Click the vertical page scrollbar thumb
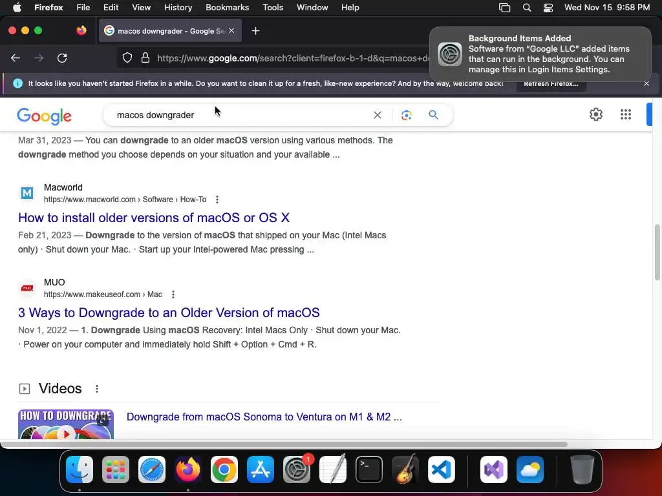 pyautogui.click(x=657, y=253)
